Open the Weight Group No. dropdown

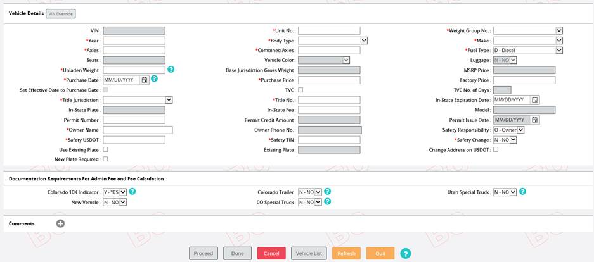(x=527, y=30)
